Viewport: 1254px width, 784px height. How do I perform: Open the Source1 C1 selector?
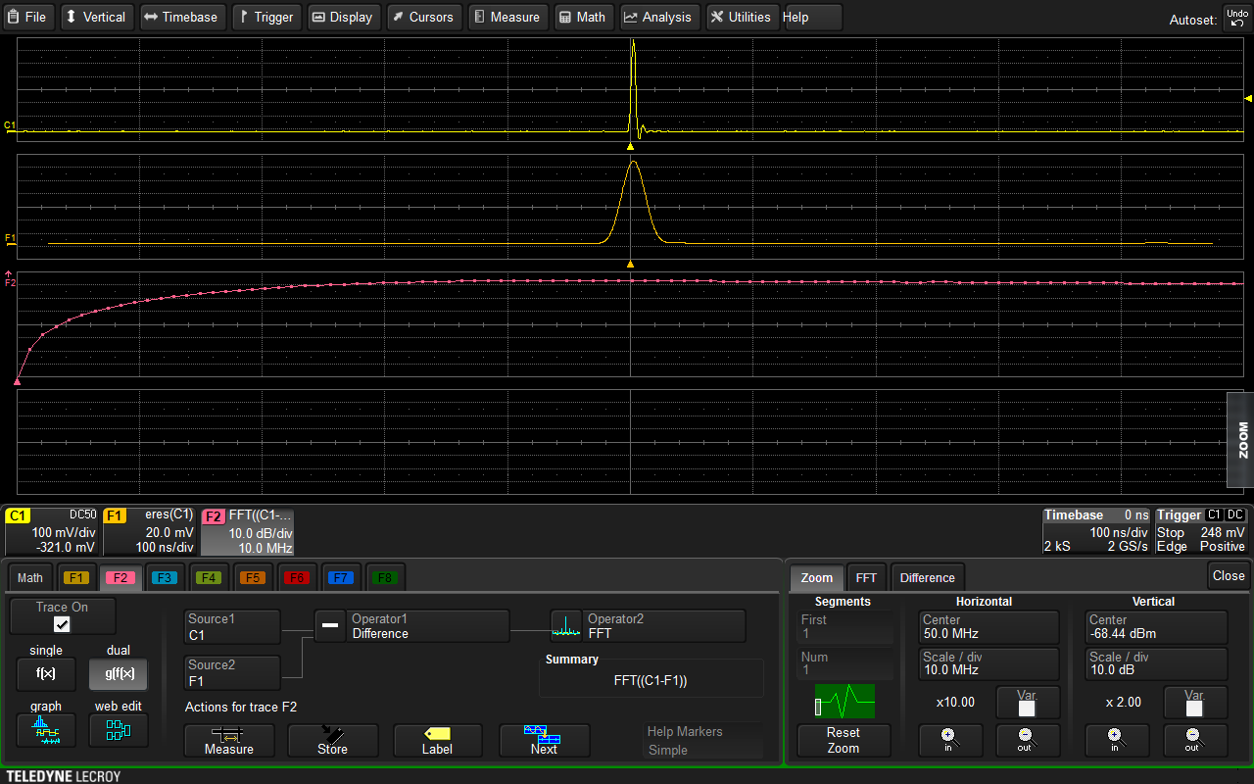(x=232, y=627)
